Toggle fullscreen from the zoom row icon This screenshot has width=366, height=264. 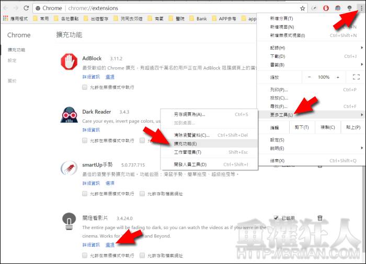pyautogui.click(x=356, y=77)
